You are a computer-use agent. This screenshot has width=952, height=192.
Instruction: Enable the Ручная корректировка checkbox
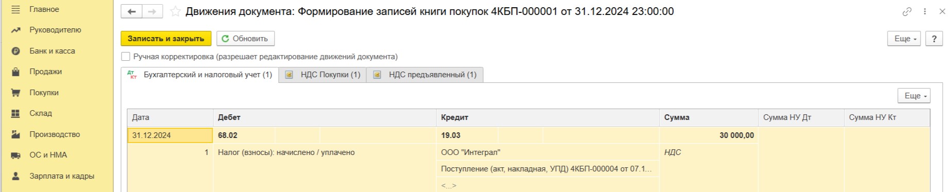pyautogui.click(x=126, y=57)
